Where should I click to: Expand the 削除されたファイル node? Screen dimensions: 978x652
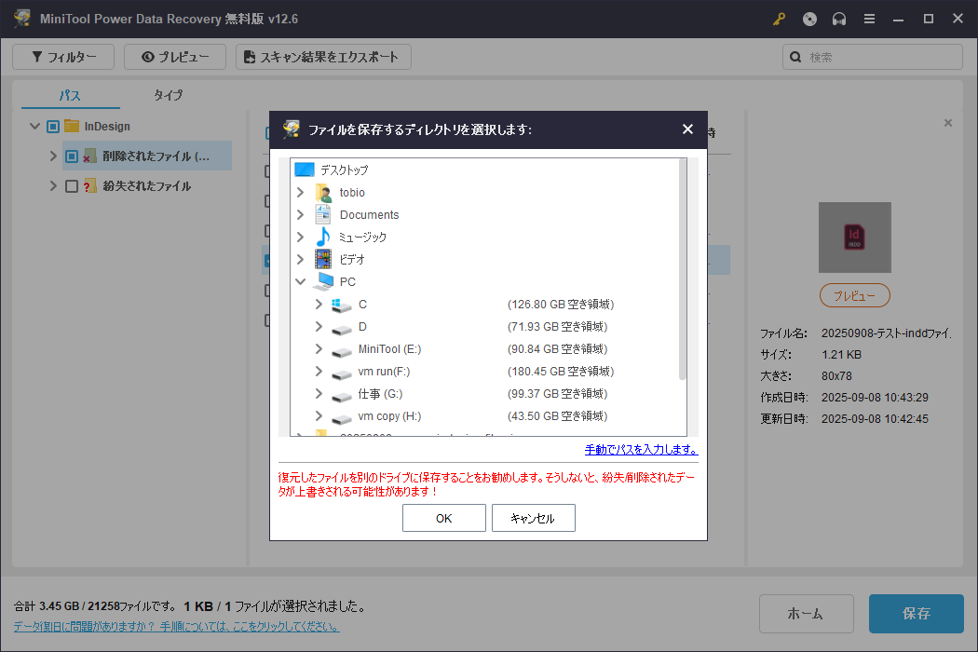(x=53, y=156)
